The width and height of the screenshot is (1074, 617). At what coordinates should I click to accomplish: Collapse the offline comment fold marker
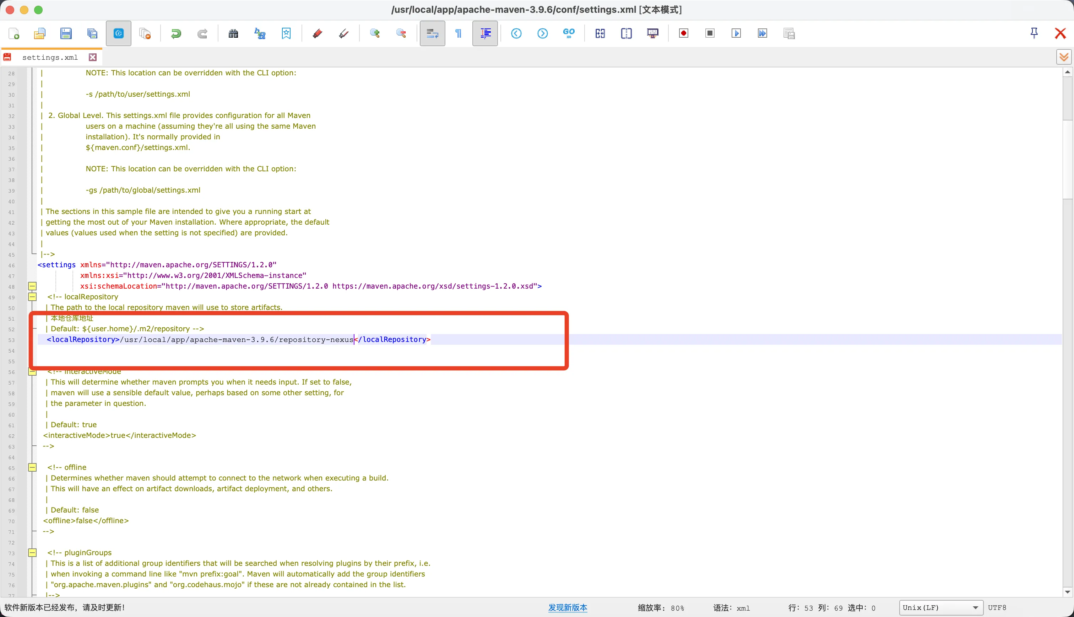click(32, 467)
